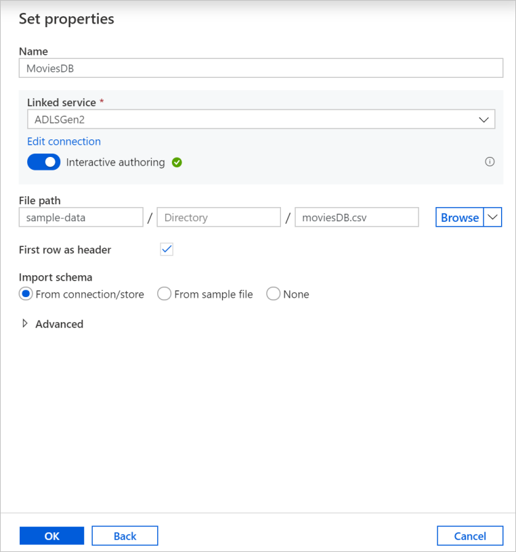516x552 pixels.
Task: Click the Directory path field
Action: click(218, 217)
